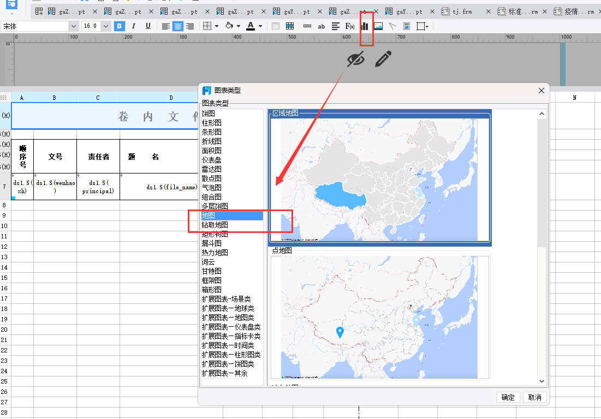This screenshot has width=601, height=419.
Task: Click the 取消 cancel button
Action: (535, 397)
